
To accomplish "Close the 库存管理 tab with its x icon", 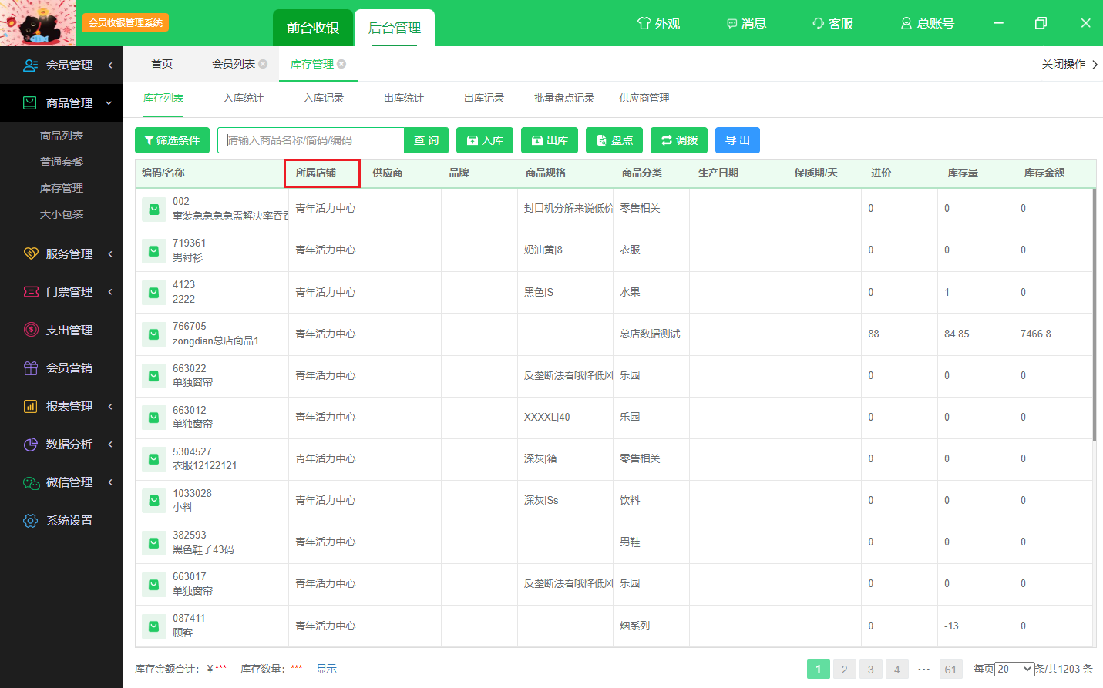I will (341, 64).
